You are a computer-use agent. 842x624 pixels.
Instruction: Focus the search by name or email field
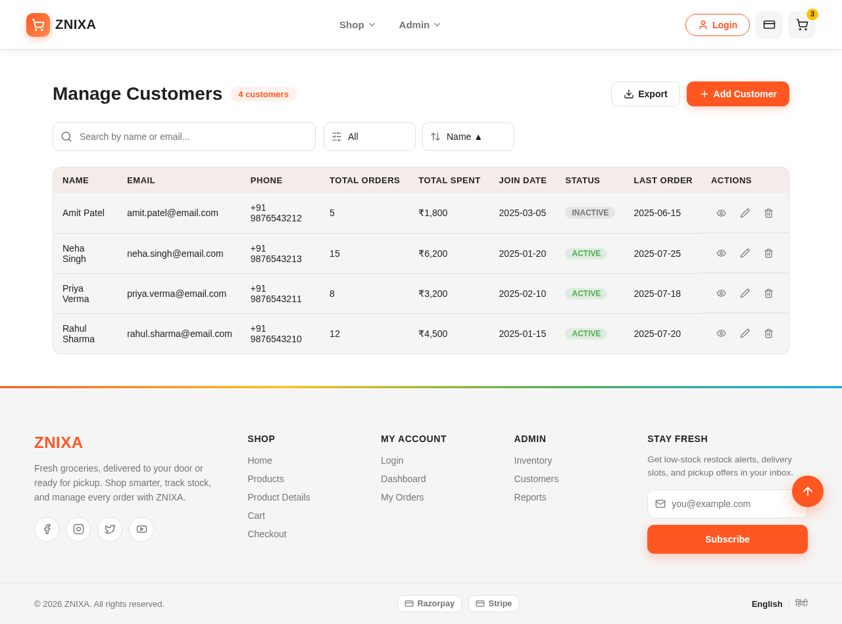click(184, 137)
